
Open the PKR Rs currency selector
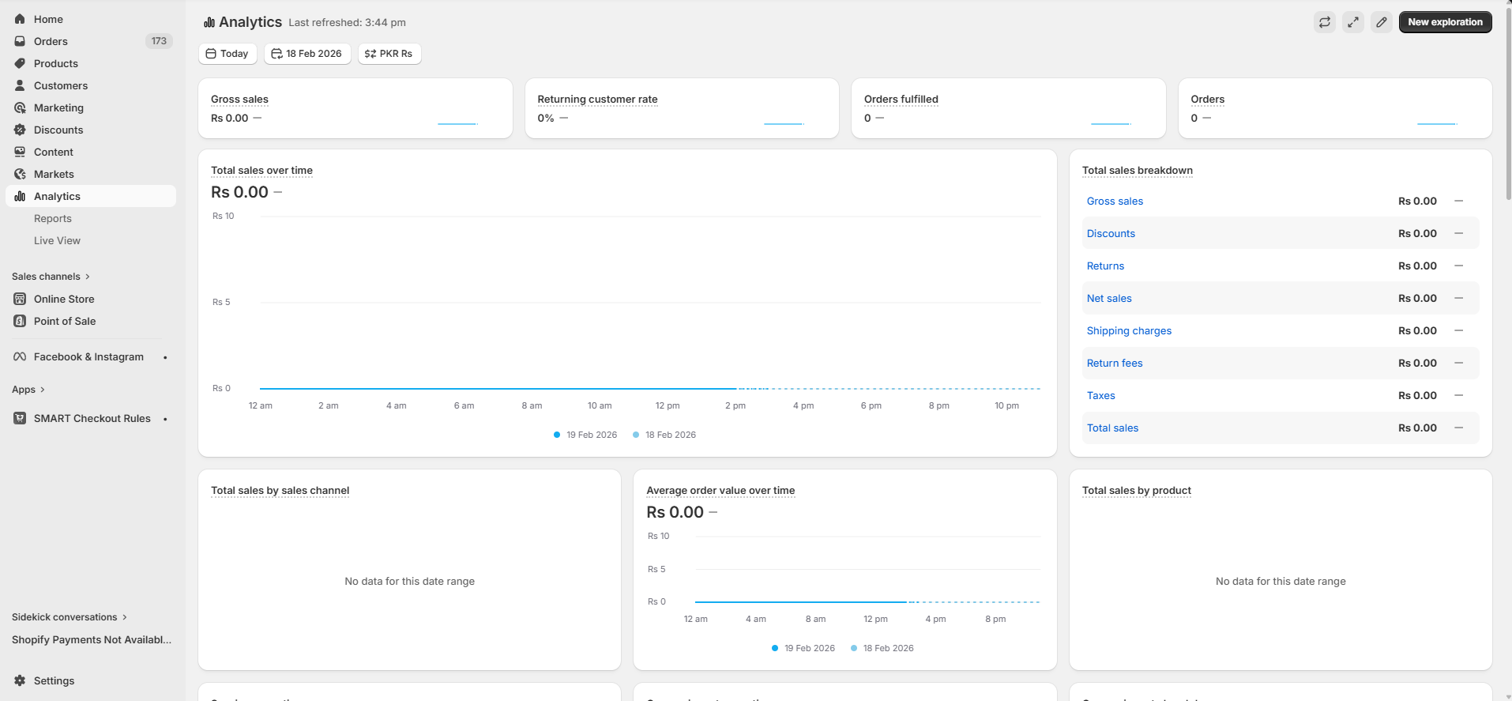[389, 54]
